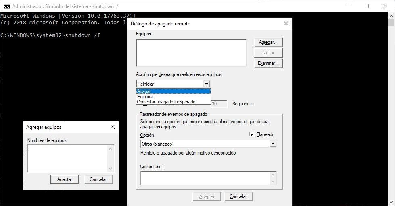
Task: Click the Command Prompt icon in the title bar
Action: pyautogui.click(x=7, y=6)
